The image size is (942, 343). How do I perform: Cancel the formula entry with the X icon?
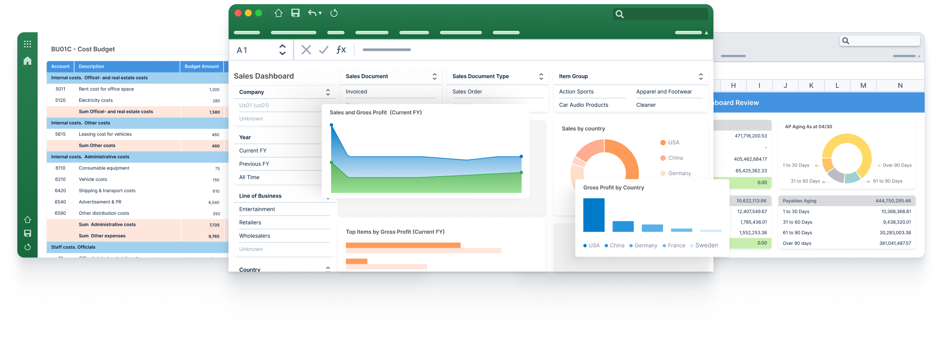(x=306, y=50)
